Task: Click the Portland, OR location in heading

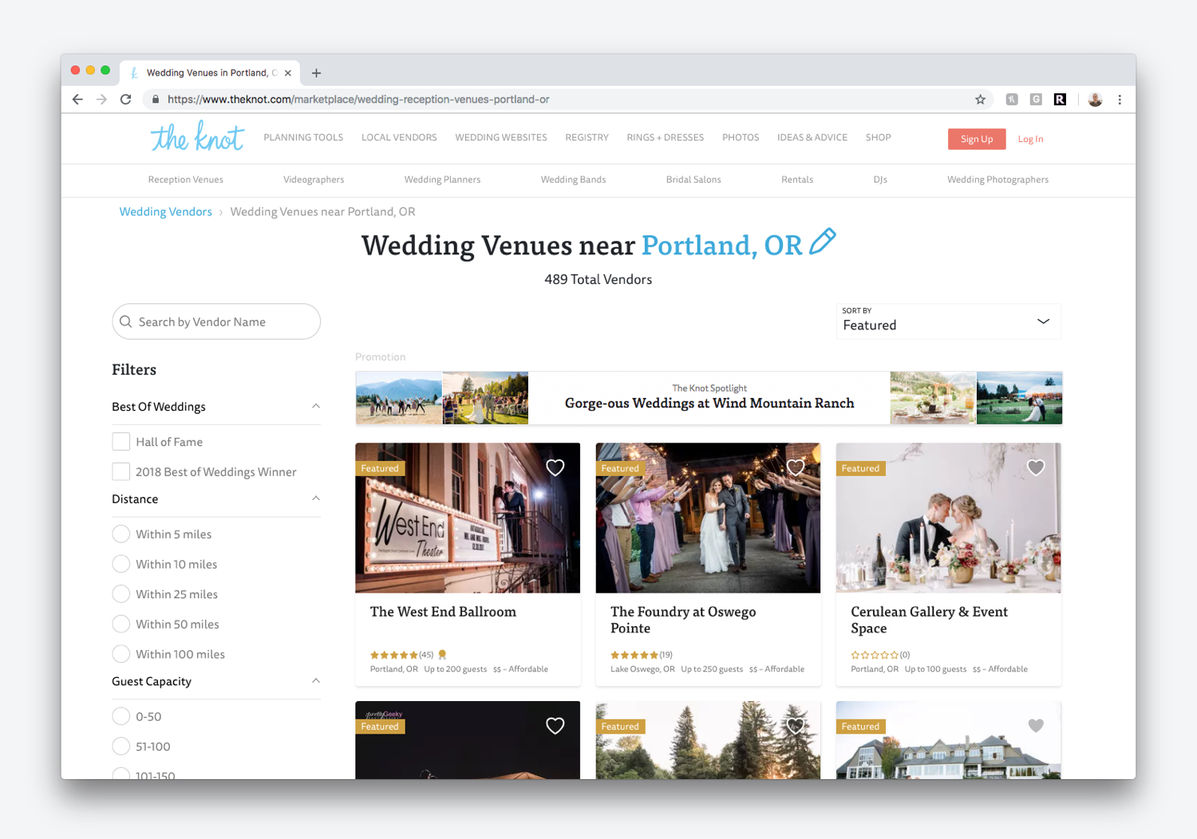Action: coord(721,245)
